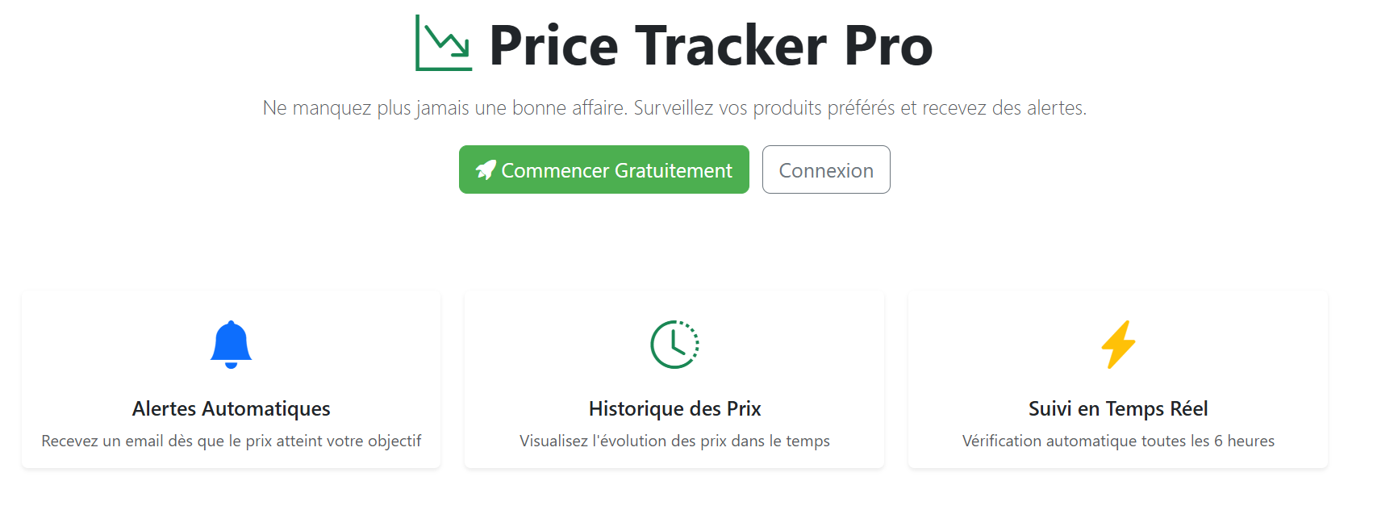Click the email alert description text

coord(232,441)
